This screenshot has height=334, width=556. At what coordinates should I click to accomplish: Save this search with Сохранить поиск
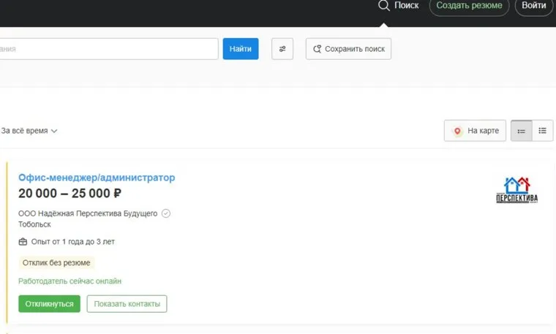pos(348,49)
